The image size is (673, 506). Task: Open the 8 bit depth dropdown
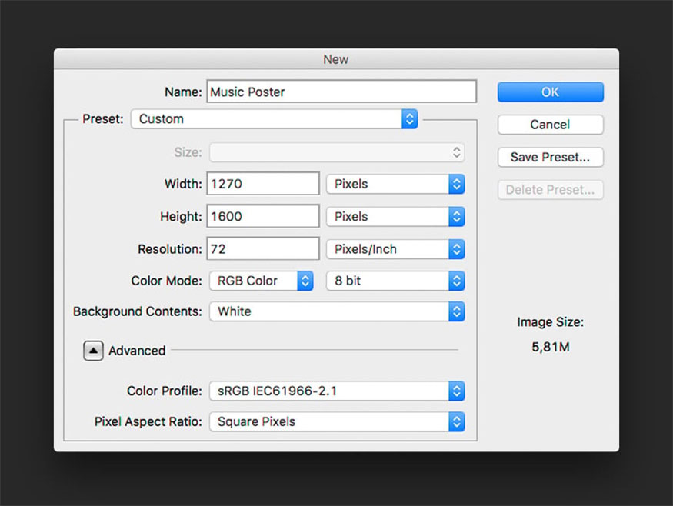pos(395,281)
